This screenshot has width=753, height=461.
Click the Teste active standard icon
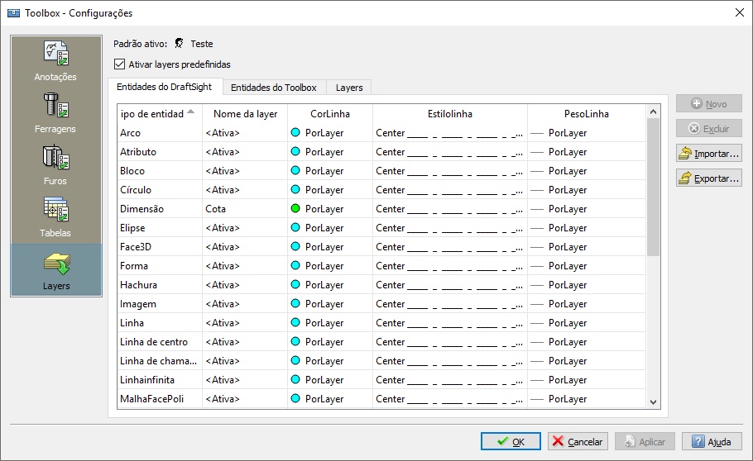pyautogui.click(x=179, y=44)
